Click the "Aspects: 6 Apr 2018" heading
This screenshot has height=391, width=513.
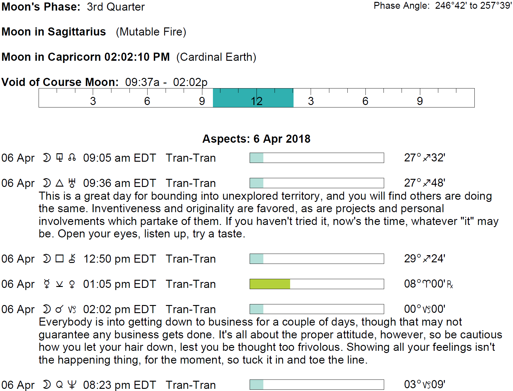(x=256, y=139)
